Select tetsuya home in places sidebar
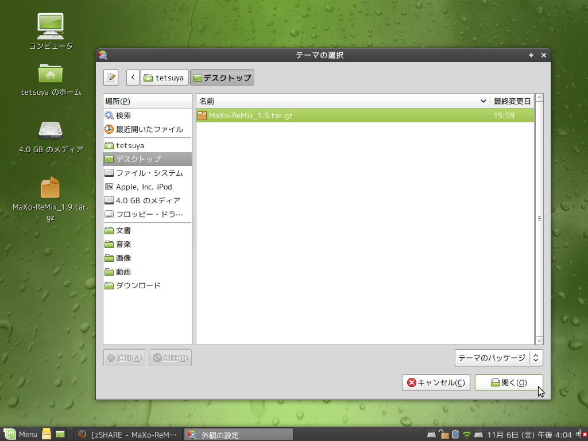588x441 pixels. [148, 145]
